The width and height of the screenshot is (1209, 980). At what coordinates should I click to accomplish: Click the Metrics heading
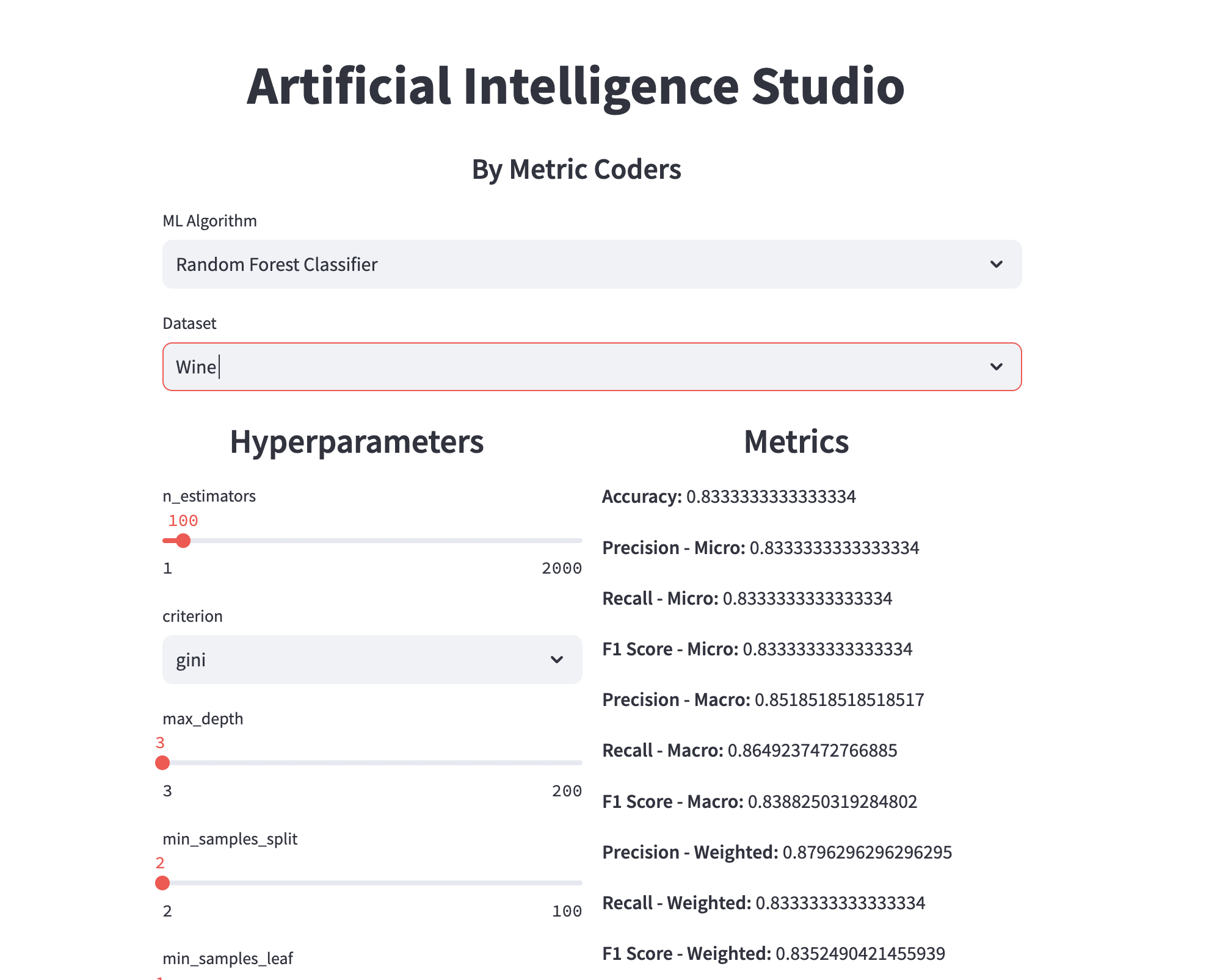click(796, 442)
